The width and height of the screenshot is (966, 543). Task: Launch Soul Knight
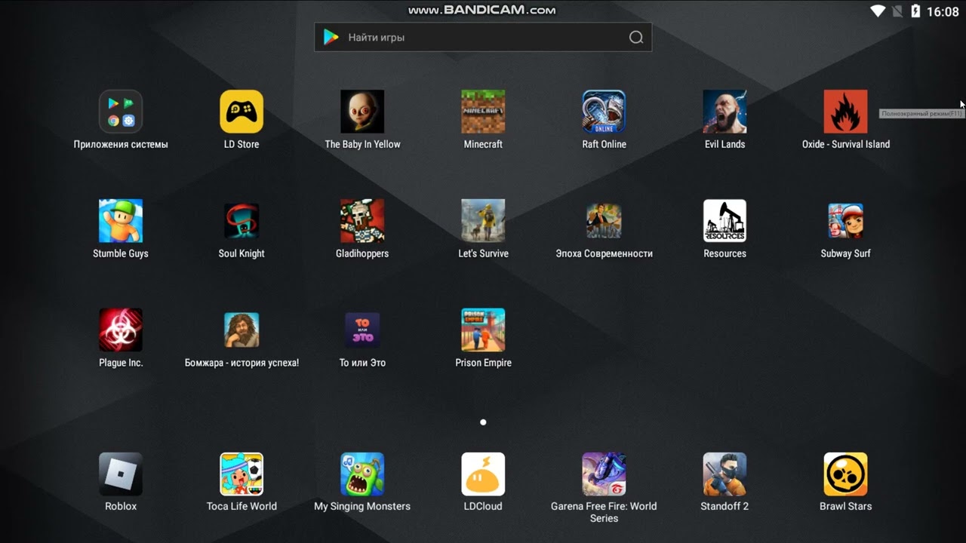241,221
